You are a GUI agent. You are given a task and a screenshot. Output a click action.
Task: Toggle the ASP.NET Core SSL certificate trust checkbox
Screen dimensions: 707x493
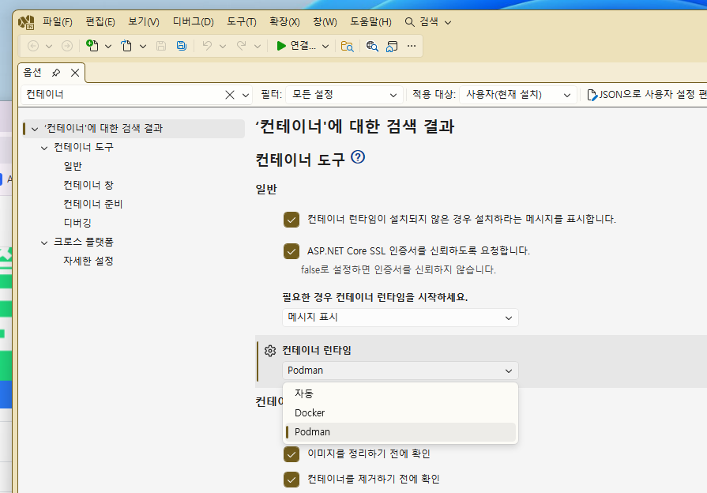click(x=291, y=251)
